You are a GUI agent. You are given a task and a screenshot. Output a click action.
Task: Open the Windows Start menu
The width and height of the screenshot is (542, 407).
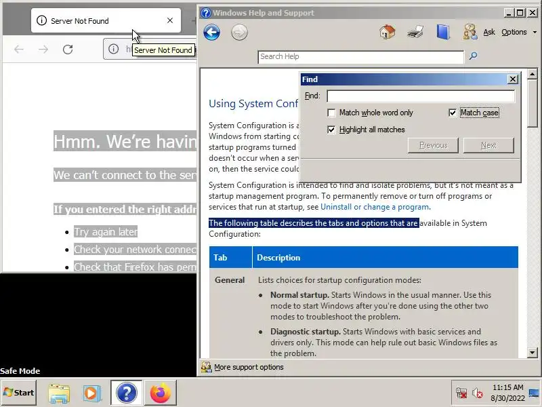tap(19, 393)
